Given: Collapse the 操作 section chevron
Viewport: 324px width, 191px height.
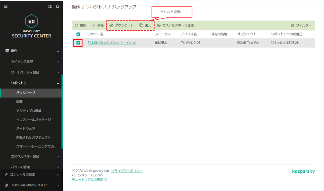Looking at the screenshot, I should click(58, 51).
